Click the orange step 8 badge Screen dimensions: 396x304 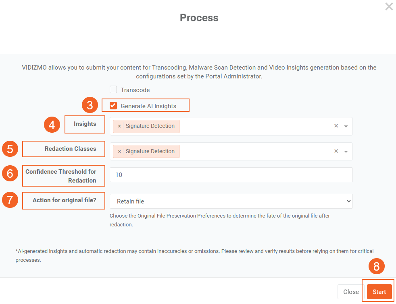(x=377, y=267)
